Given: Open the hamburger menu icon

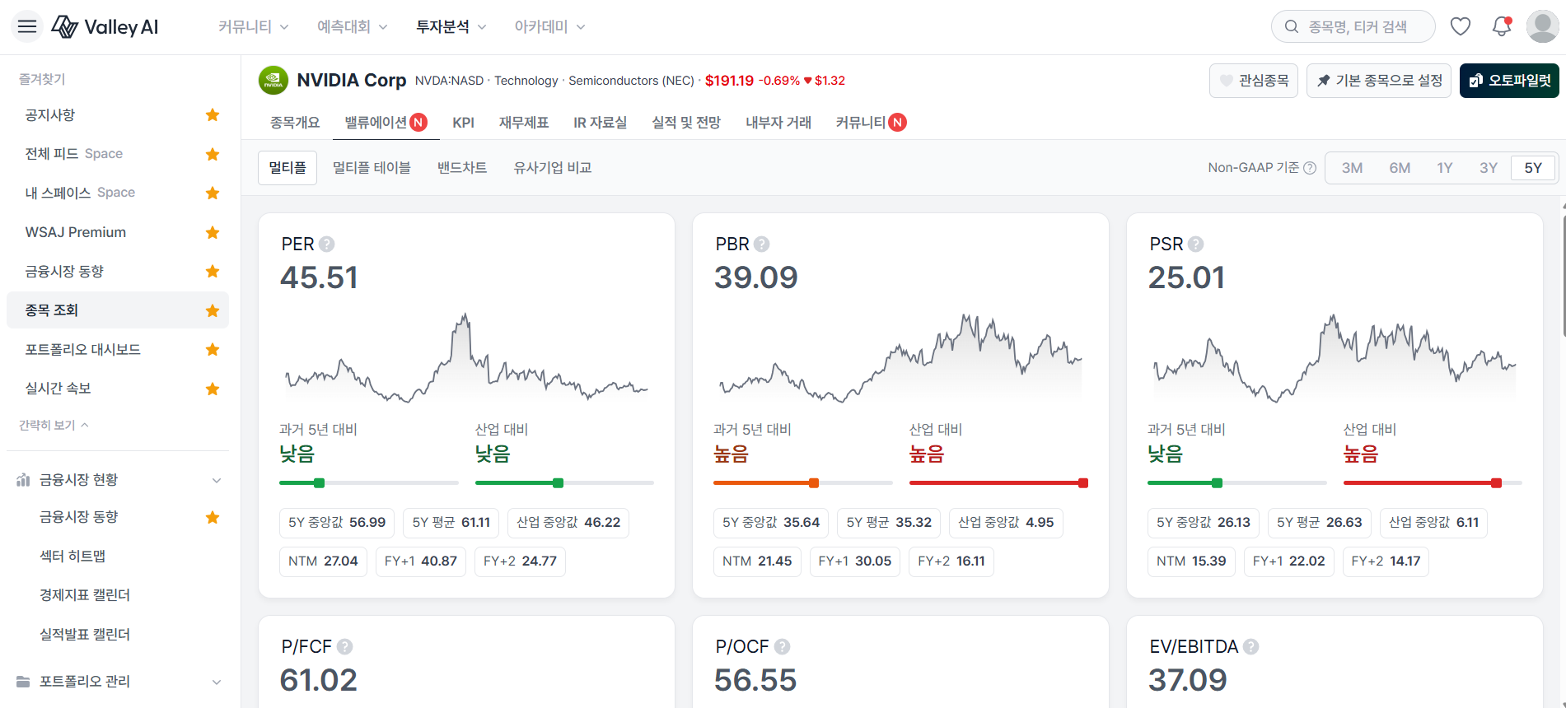Looking at the screenshot, I should [x=27, y=26].
